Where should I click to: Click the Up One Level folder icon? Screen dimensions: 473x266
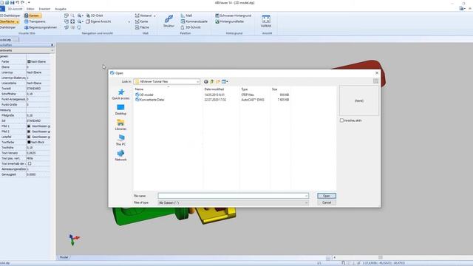[212, 81]
